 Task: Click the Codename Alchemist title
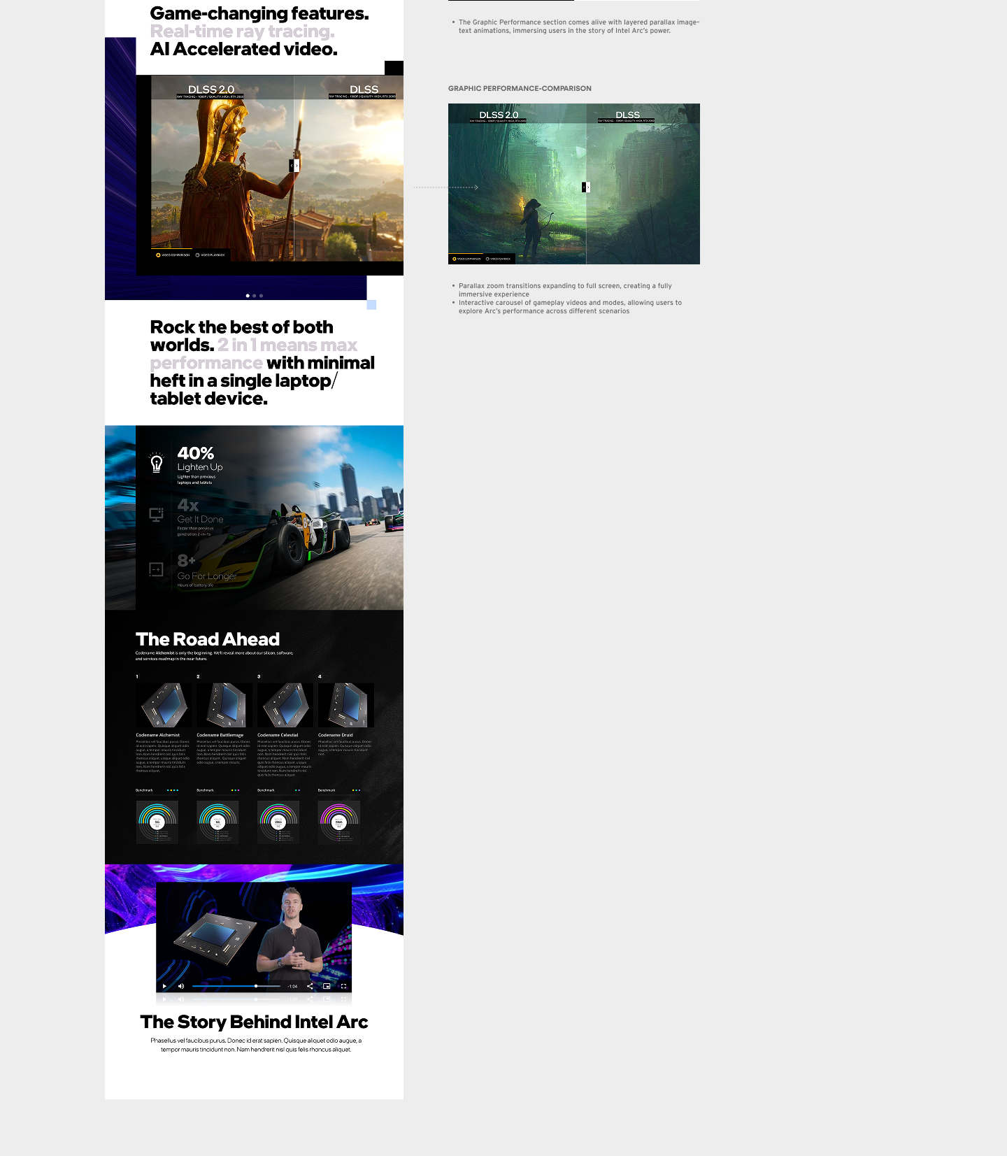pyautogui.click(x=158, y=735)
